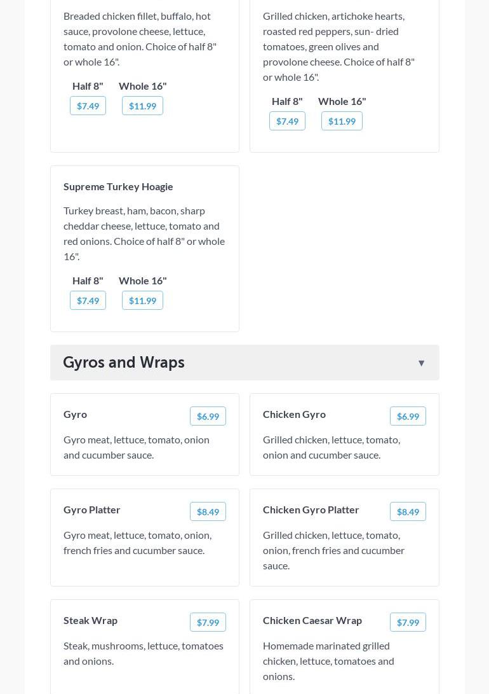This screenshot has width=489, height=694.
Task: Select Whole 16" grilled chicken artichoke $11.99
Action: pyautogui.click(x=342, y=121)
